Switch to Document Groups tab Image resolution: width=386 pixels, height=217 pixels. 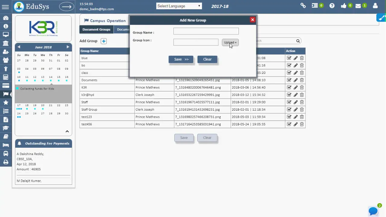(96, 30)
